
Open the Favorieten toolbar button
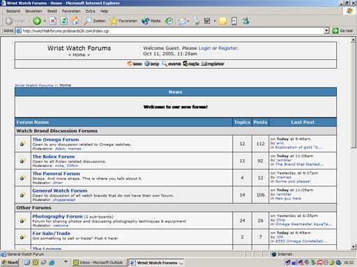(x=123, y=21)
